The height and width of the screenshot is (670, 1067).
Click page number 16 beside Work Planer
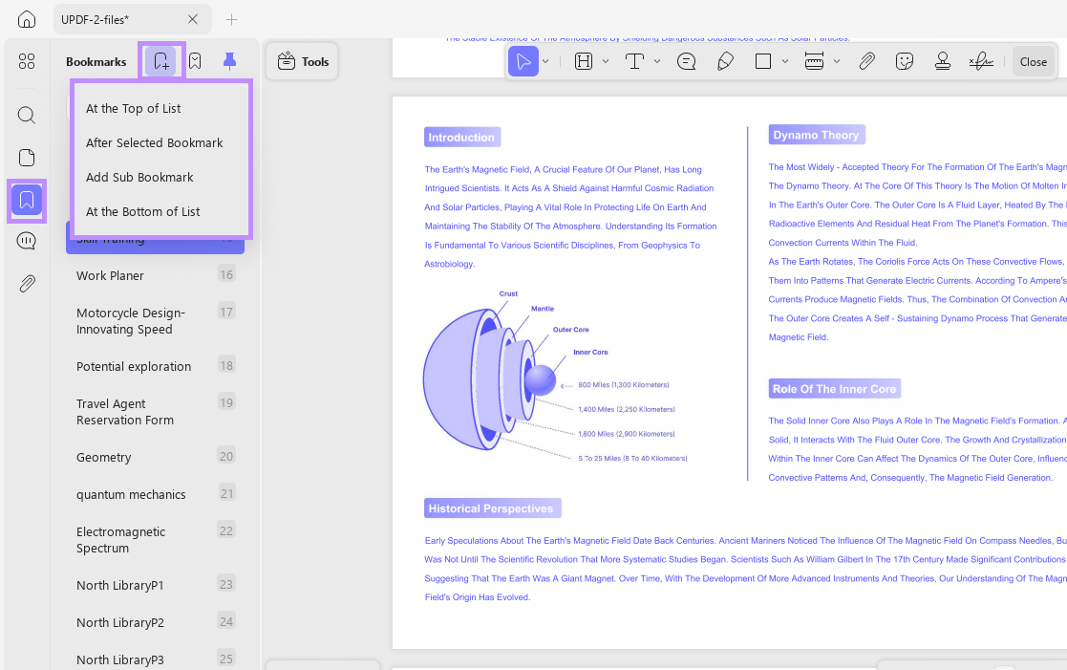pos(226,274)
